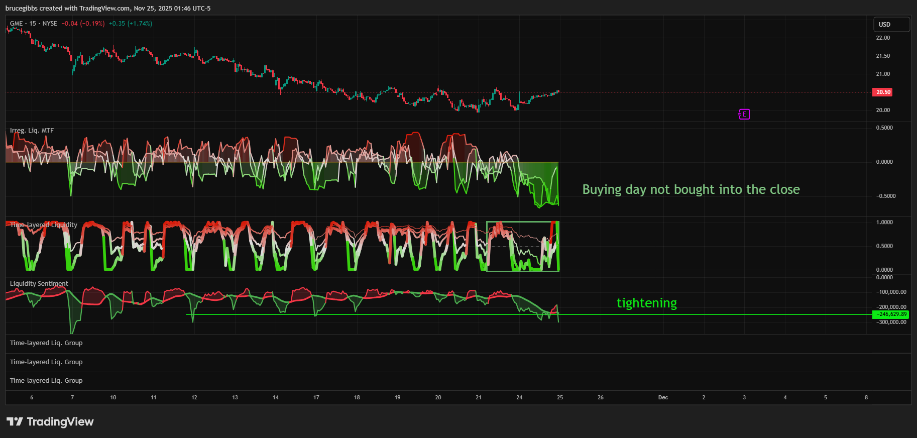917x438 pixels.
Task: Select the Liquidity Sentiment indicator title
Action: coord(39,284)
